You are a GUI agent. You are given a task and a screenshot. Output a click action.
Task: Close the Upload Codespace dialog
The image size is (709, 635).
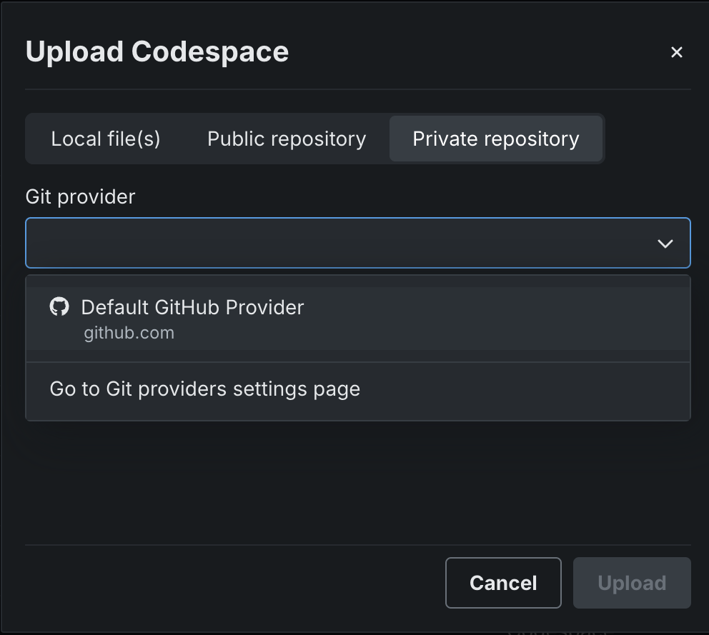coord(676,52)
